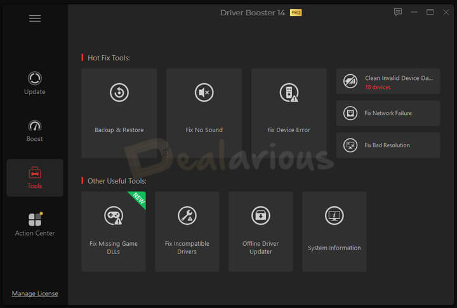Click the Fix Device Error label
The width and height of the screenshot is (457, 308).
click(x=289, y=130)
